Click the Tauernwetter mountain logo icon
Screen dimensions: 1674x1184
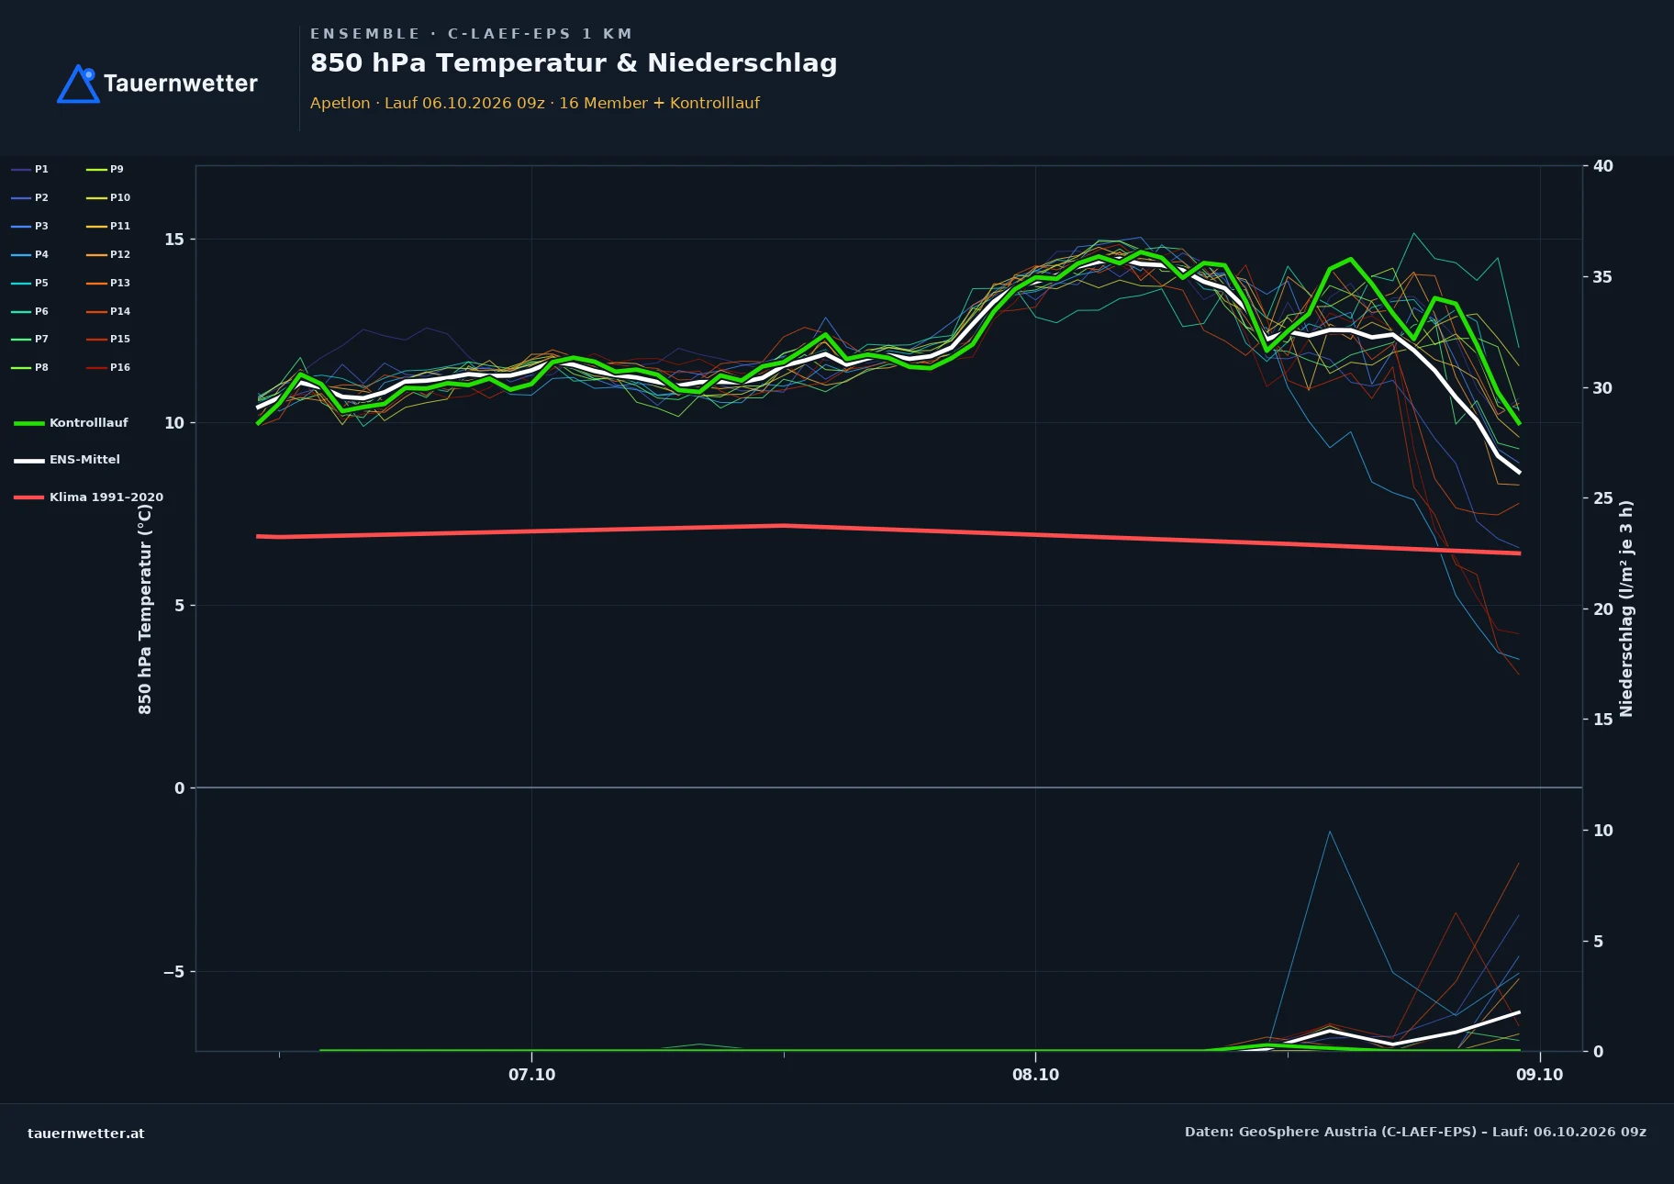tap(78, 84)
